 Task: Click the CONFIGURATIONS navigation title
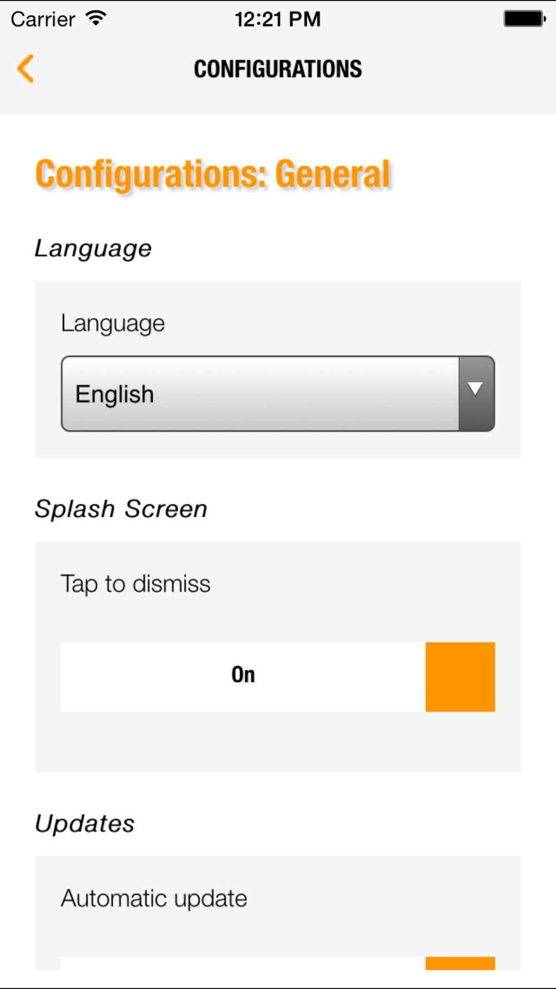pyautogui.click(x=278, y=69)
